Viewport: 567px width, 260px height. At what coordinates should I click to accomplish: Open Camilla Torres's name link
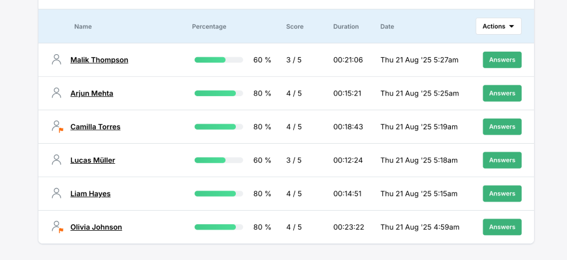click(x=95, y=127)
